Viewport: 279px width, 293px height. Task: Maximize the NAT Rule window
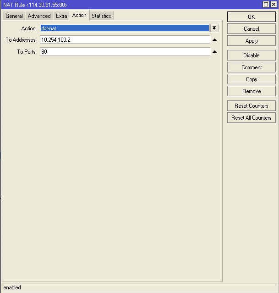click(266, 4)
